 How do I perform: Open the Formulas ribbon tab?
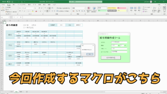[29, 5]
